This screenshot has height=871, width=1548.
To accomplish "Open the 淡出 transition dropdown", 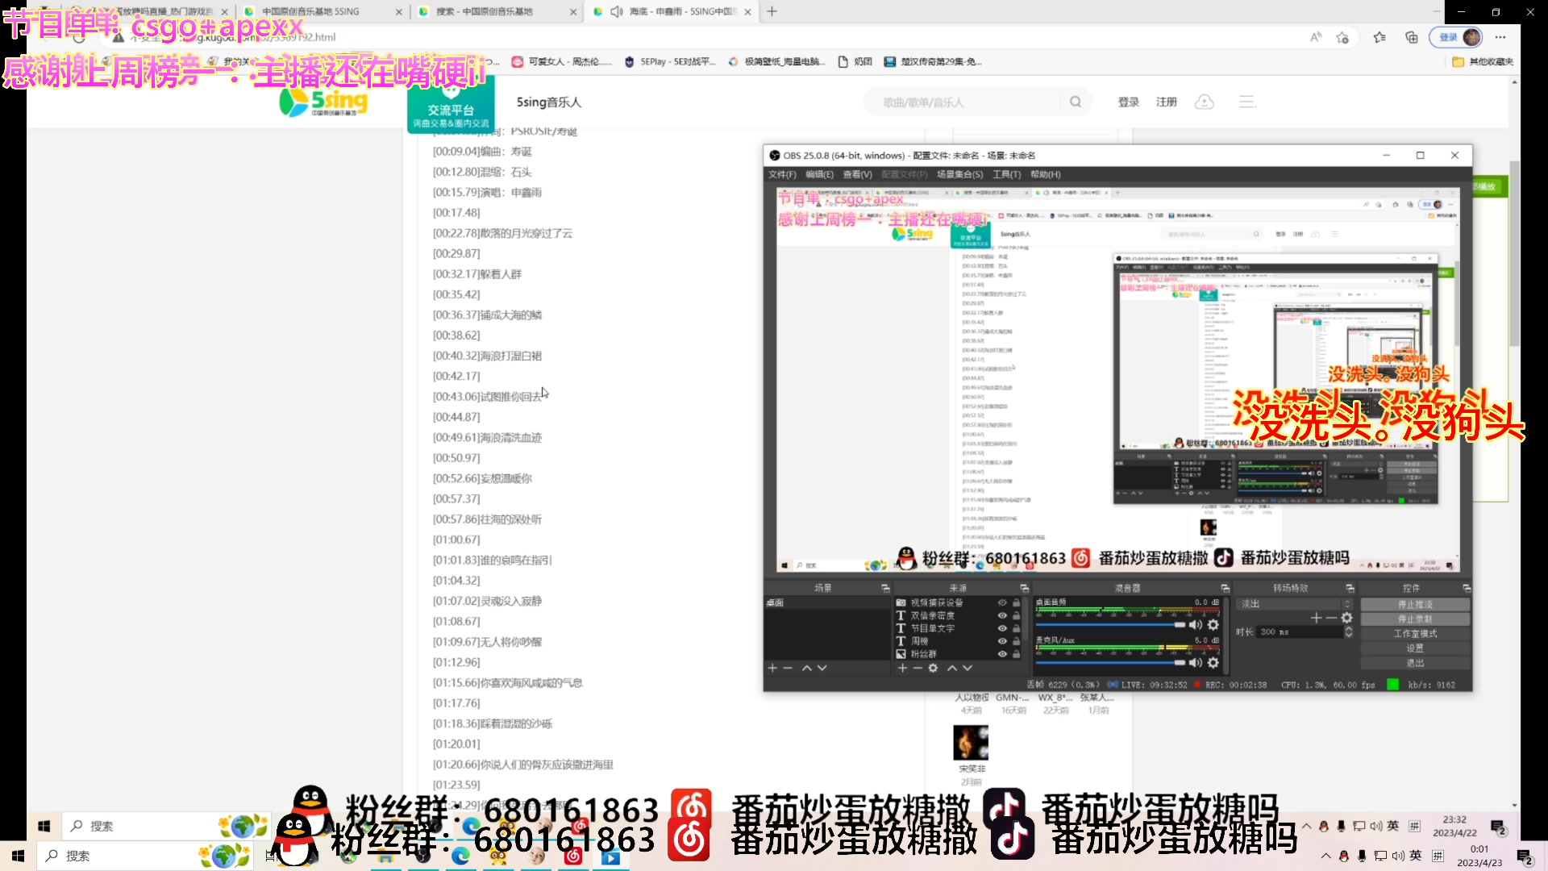I will pos(1295,603).
